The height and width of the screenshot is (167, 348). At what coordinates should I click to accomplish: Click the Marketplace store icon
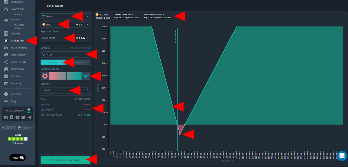tap(6, 69)
